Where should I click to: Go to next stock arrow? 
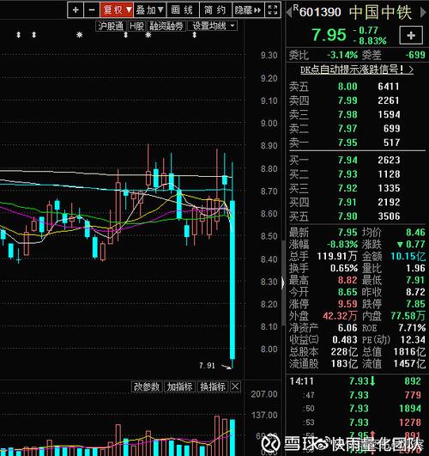point(423,12)
